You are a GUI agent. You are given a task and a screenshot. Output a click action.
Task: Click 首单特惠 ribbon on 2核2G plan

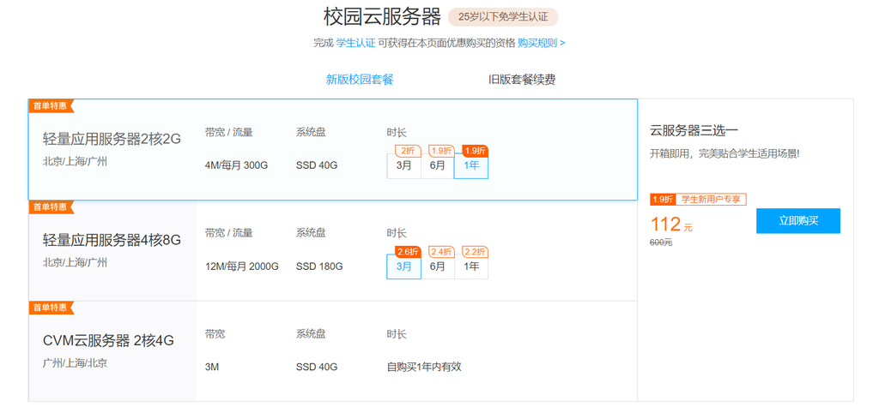tap(51, 105)
